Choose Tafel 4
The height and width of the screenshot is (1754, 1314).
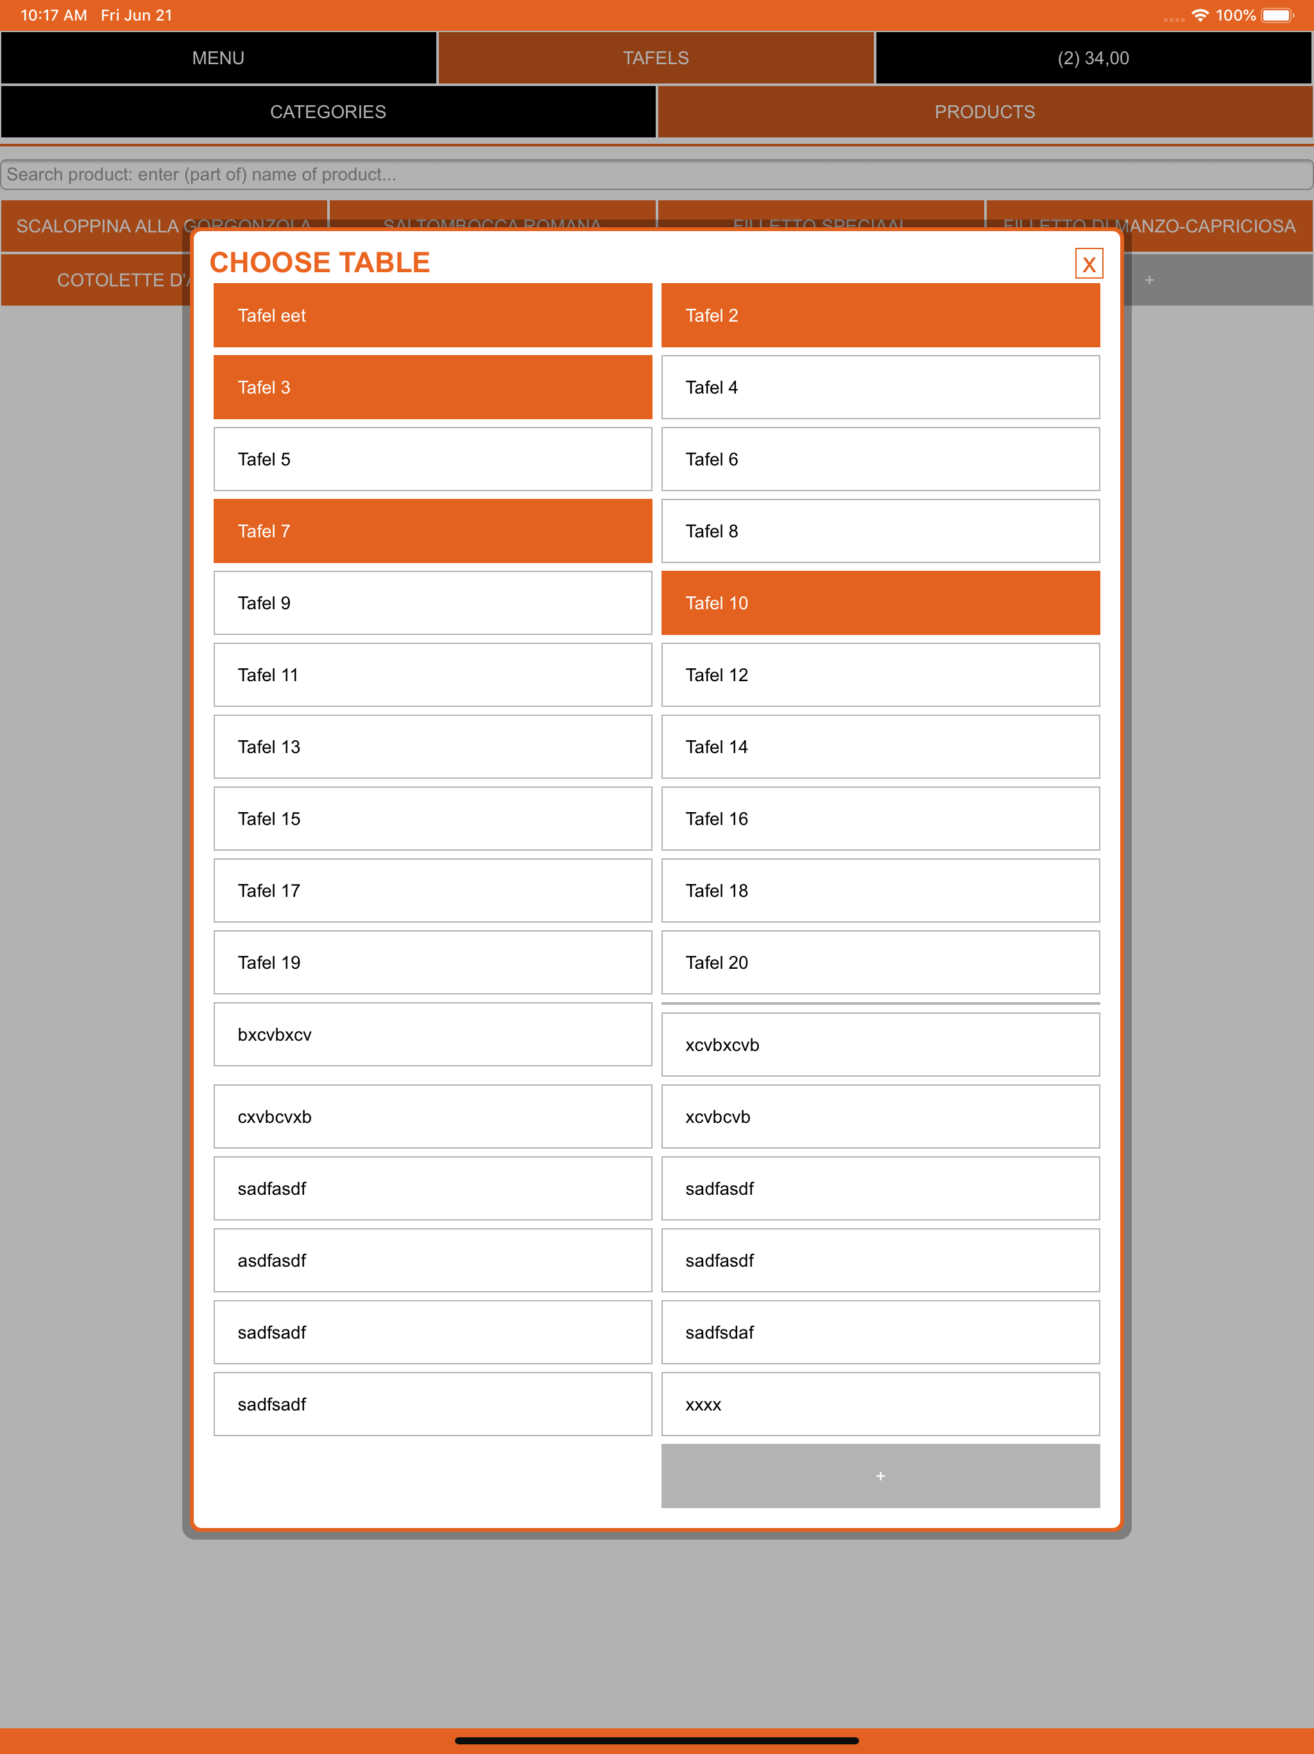tap(880, 387)
